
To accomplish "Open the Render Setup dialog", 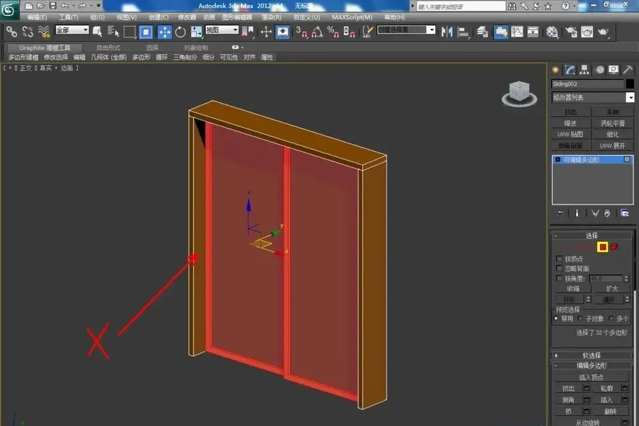I will coord(571,31).
